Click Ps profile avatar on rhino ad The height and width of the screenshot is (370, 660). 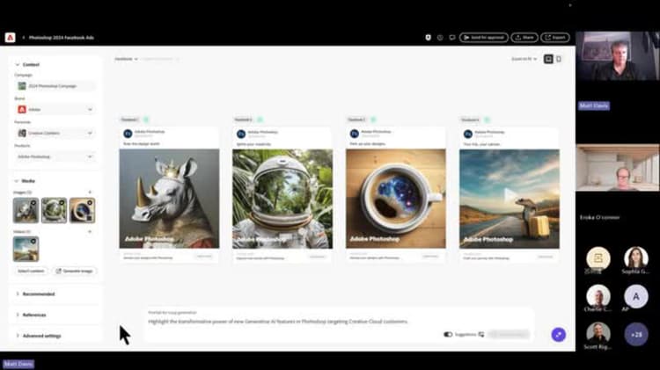click(x=128, y=134)
